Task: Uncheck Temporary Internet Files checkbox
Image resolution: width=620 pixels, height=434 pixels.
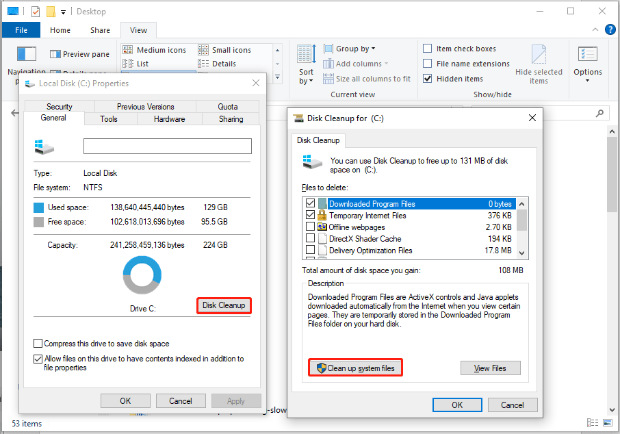Action: [311, 215]
